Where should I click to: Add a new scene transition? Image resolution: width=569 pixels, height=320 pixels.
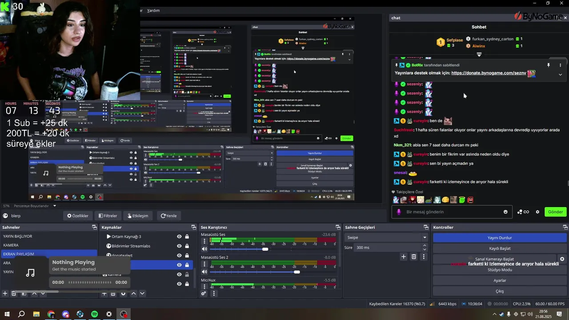(x=404, y=256)
